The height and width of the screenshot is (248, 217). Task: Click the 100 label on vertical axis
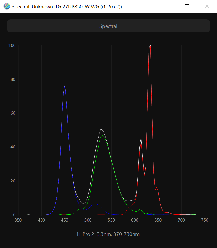[x=12, y=46]
